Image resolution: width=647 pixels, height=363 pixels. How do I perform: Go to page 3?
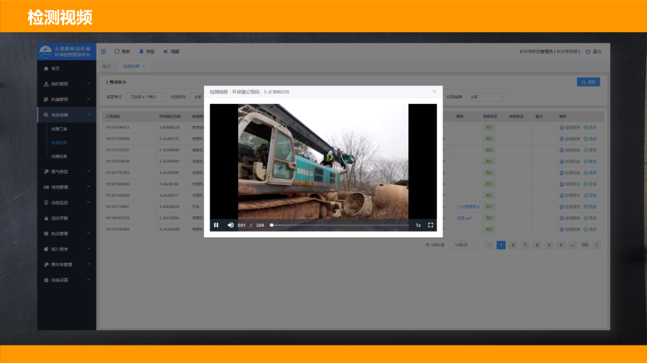(525, 245)
